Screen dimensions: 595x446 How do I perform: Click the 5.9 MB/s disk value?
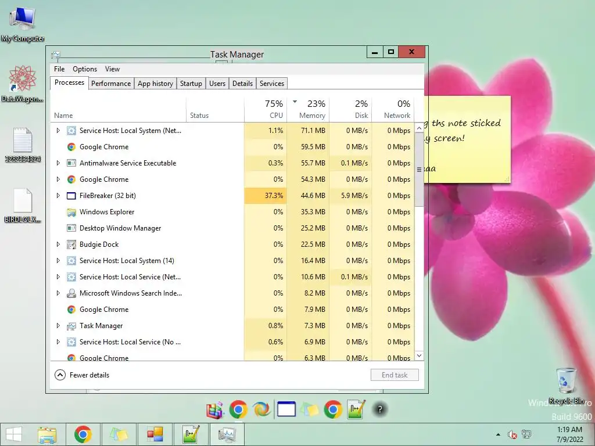click(x=354, y=196)
